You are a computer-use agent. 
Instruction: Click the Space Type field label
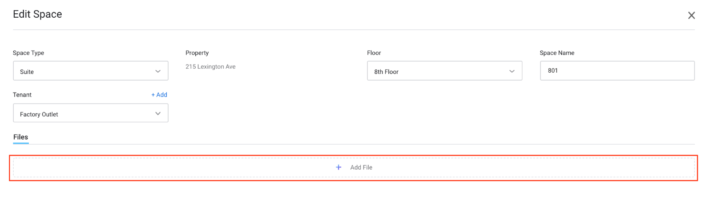tap(28, 53)
